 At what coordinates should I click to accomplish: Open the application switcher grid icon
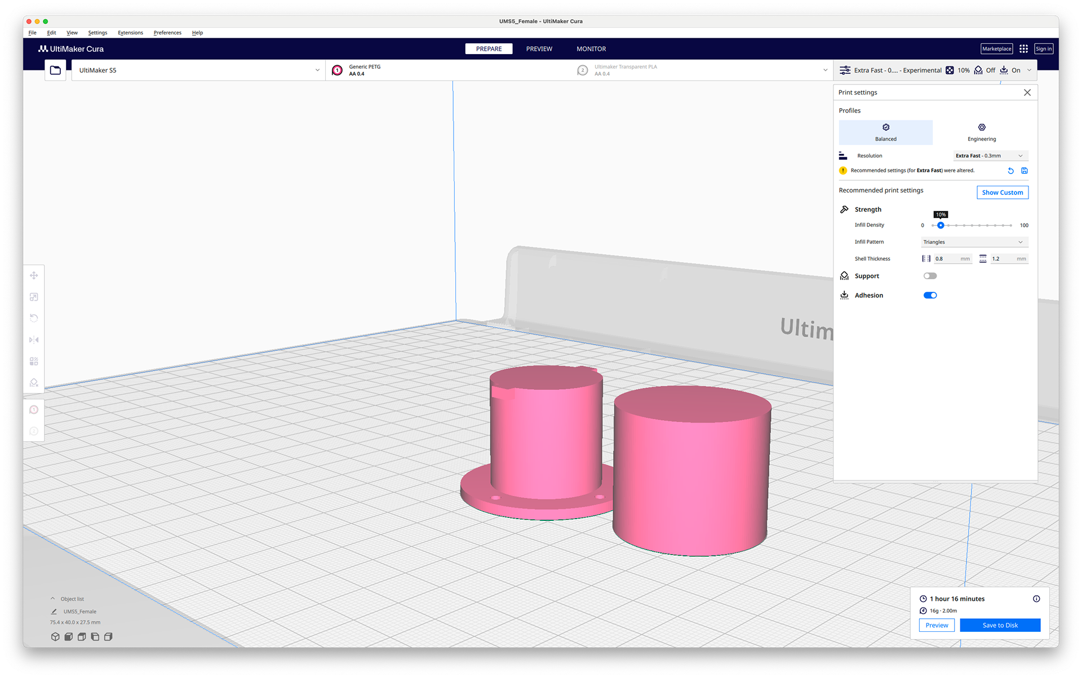[x=1023, y=49]
